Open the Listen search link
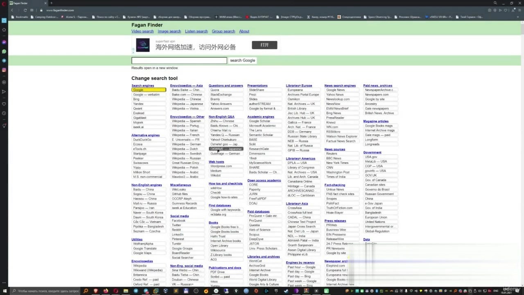Viewport: 524px width, 295px height. coord(196,31)
